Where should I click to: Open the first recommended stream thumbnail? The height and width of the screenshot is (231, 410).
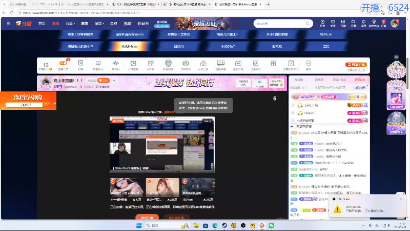point(127,187)
